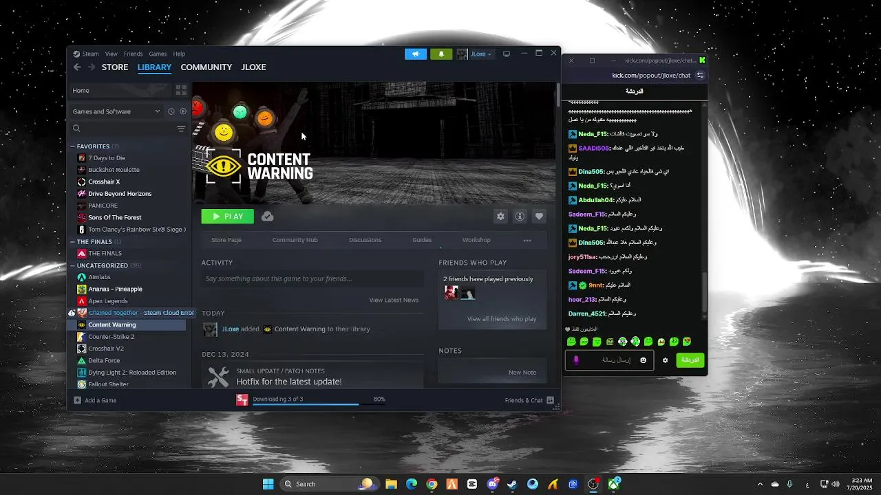Open Games and Software filter dropdown
The image size is (881, 495).
116,111
